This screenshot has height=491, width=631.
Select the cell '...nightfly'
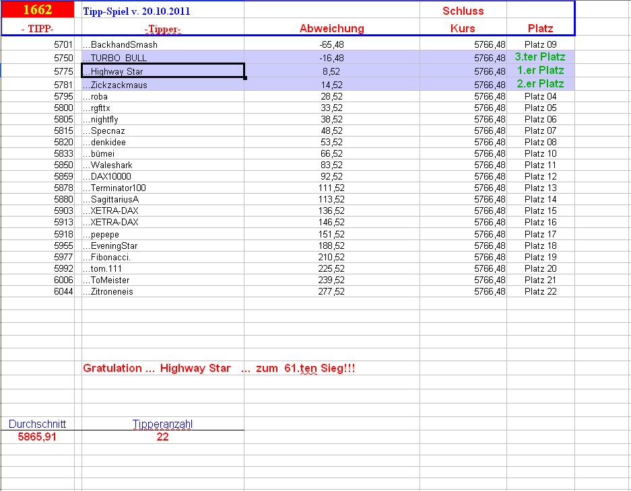[x=162, y=119]
